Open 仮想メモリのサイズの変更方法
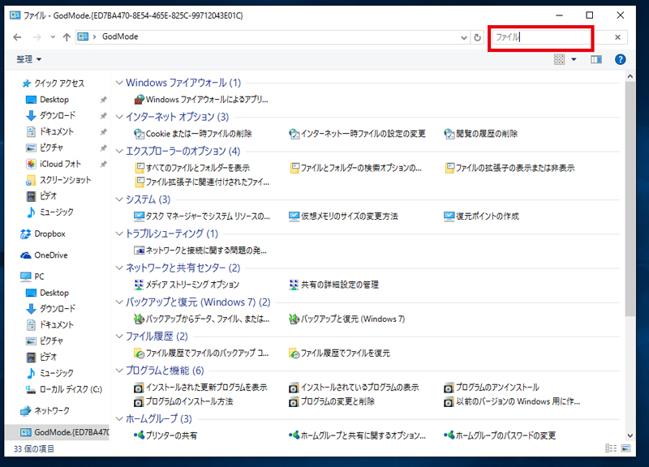This screenshot has height=467, width=649. click(343, 216)
